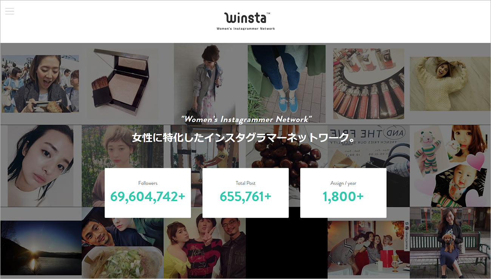Viewport: 491px width, 279px height.
Task: Select the Total Post 655,761+ card
Action: (246, 193)
